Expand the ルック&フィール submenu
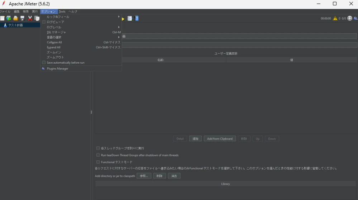The width and height of the screenshot is (358, 200). coord(81,17)
